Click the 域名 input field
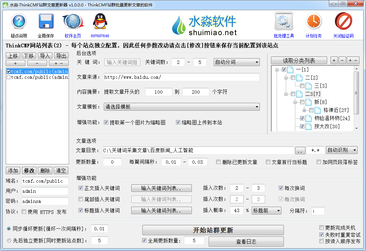The image size is (366, 251). coord(45,181)
